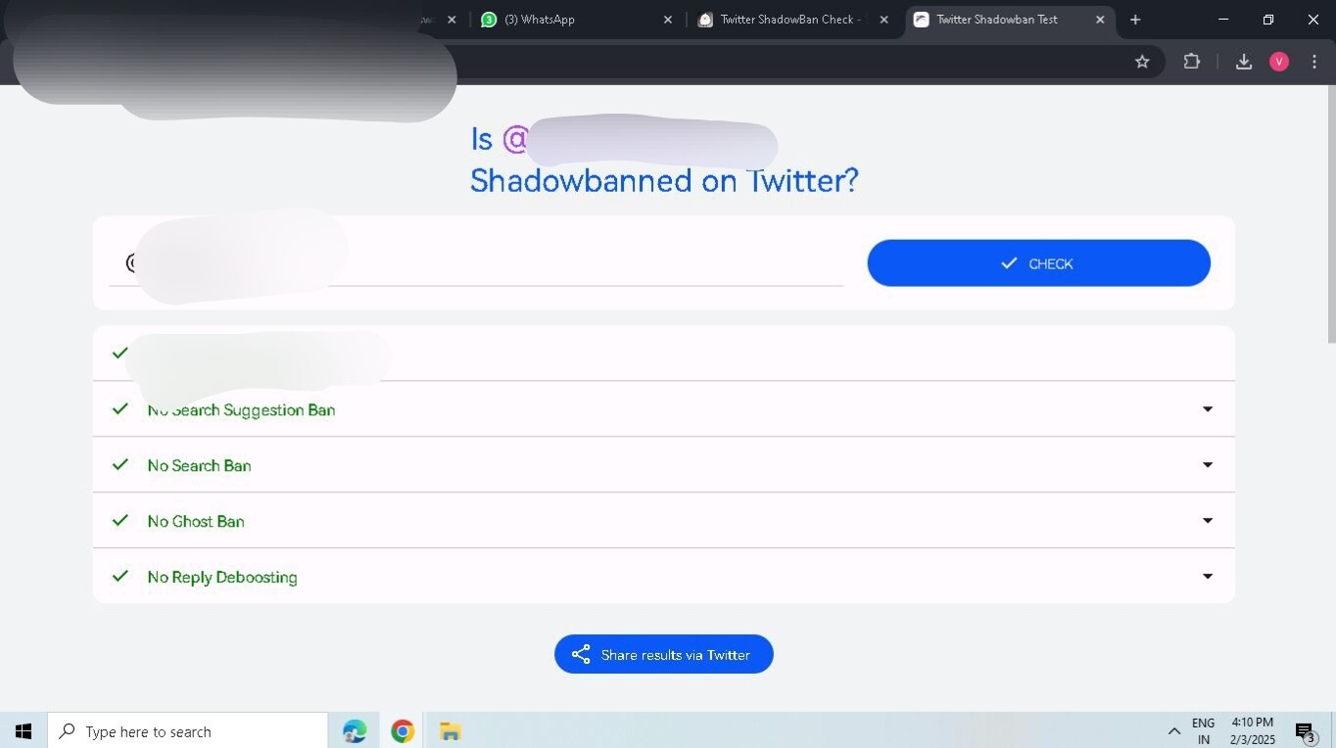Expand the No Search Ban row

(1207, 465)
